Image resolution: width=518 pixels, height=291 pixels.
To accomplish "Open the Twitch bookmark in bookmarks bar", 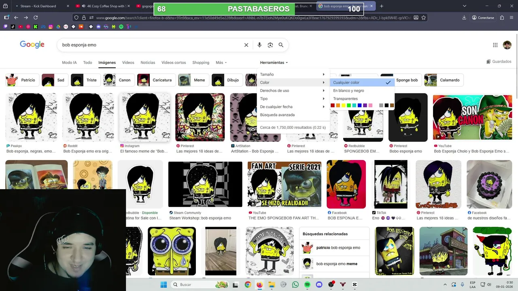I will (x=6, y=27).
